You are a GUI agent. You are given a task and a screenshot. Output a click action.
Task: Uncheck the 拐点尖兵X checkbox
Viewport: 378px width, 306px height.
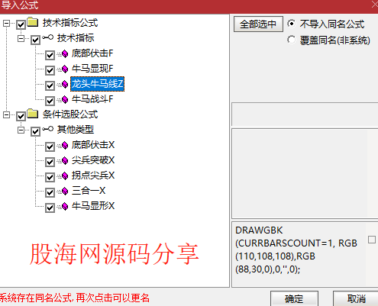click(50, 177)
